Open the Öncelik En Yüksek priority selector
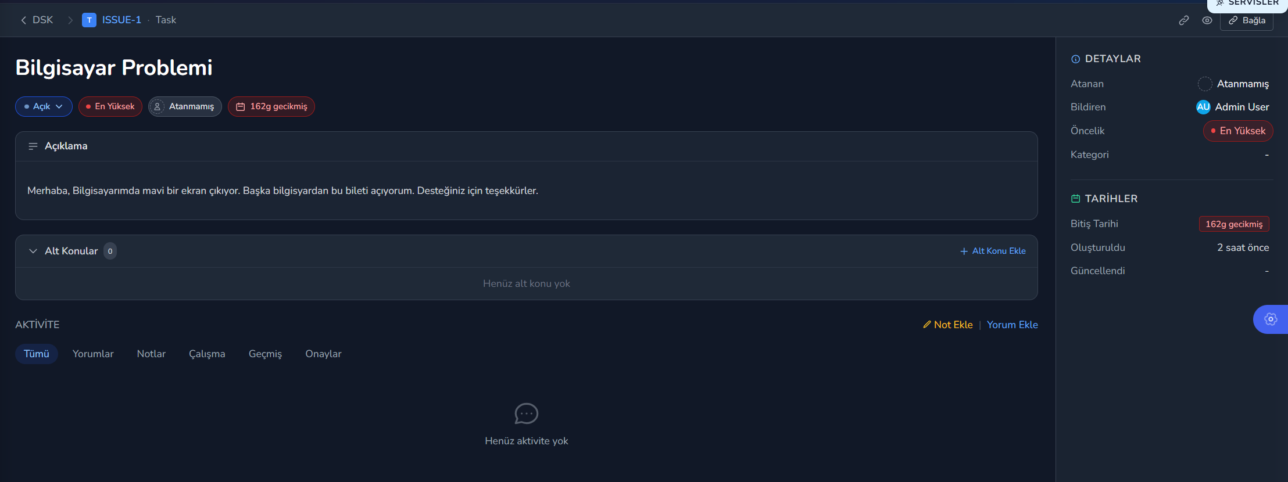Screen dimensions: 1288x482 pyautogui.click(x=1238, y=131)
